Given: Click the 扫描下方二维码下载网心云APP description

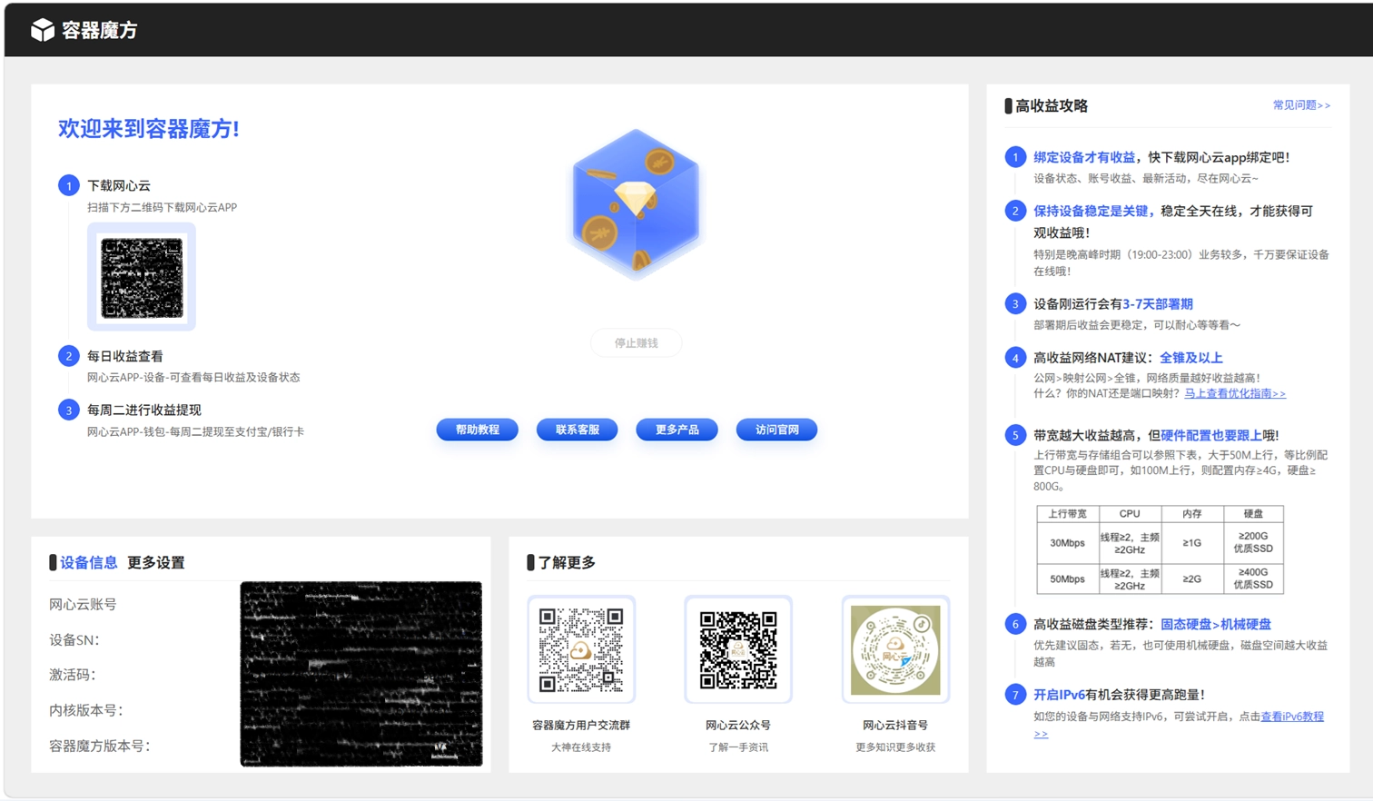Looking at the screenshot, I should coord(163,207).
